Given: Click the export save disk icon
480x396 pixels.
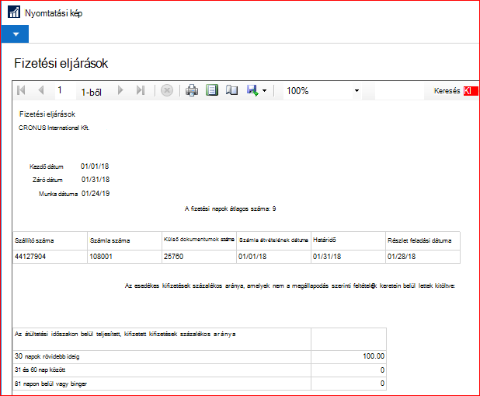Looking at the screenshot, I should click(252, 90).
